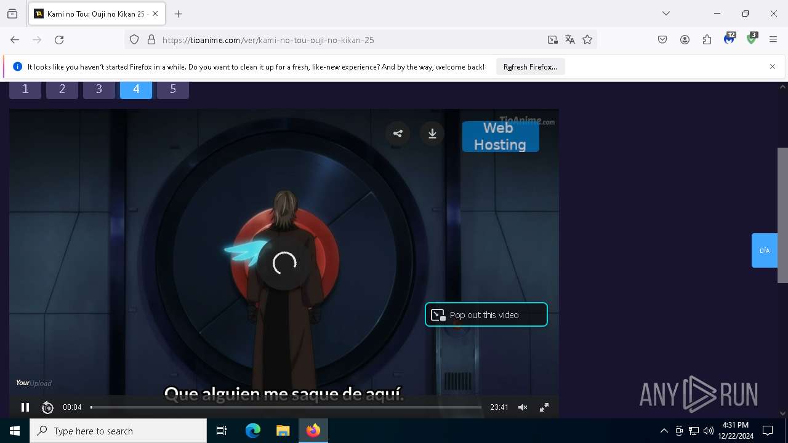Image resolution: width=788 pixels, height=443 pixels.
Task: Open Windows notification center
Action: (x=768, y=431)
